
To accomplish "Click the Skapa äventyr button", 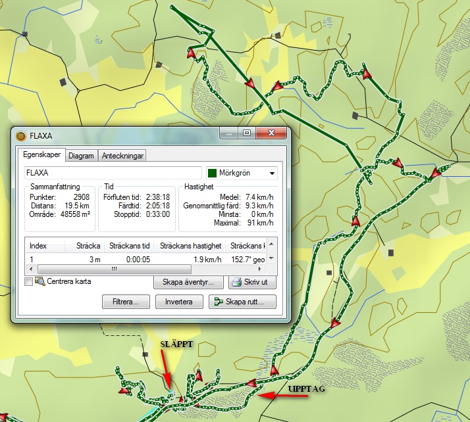I will click(188, 283).
